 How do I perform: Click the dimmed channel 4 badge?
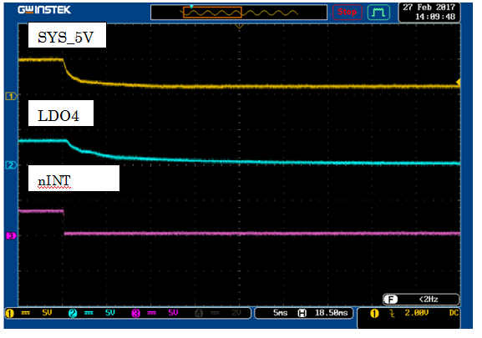(x=199, y=314)
